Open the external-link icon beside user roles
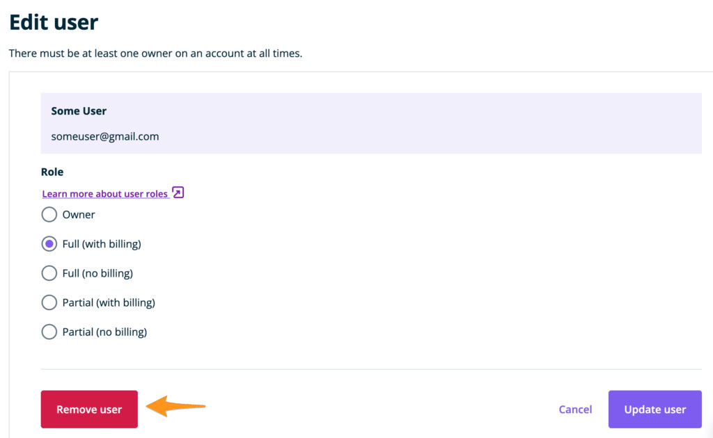This screenshot has width=713, height=438. pos(178,193)
